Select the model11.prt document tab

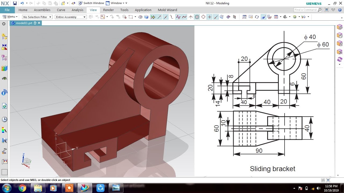tap(24, 23)
